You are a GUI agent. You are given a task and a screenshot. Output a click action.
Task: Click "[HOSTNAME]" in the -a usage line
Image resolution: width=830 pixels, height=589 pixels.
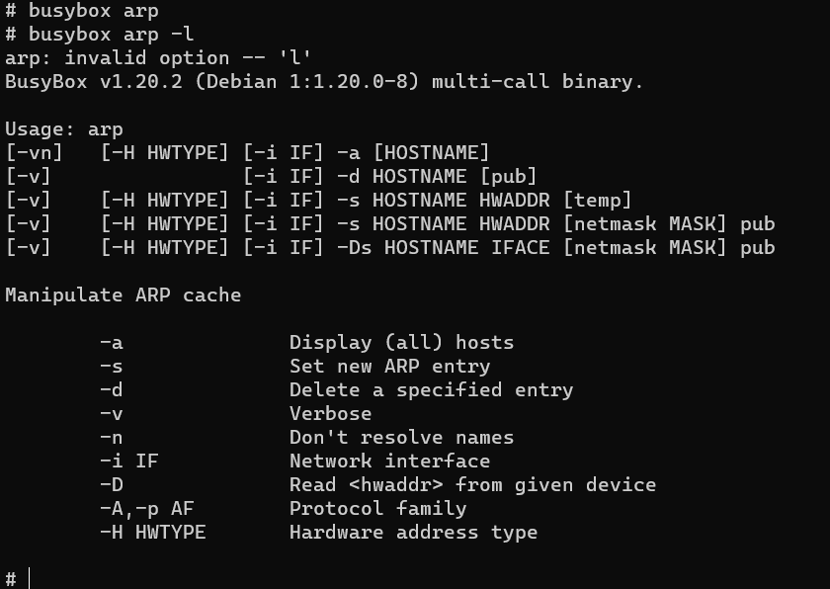431,153
